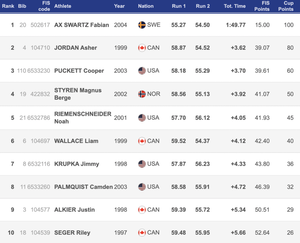300x243 pixels.
Task: Click the Run 1 column header
Action: 179,6
